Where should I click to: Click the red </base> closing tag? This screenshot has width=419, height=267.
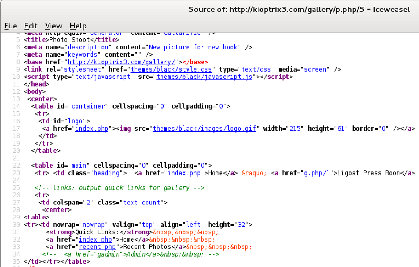[195, 62]
